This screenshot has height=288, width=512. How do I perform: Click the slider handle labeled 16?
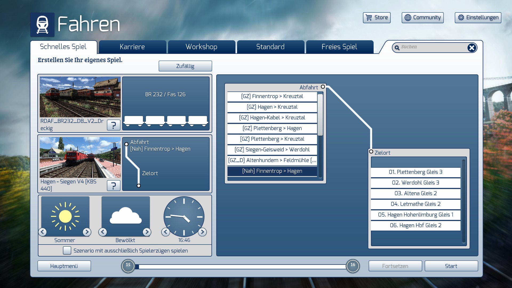(353, 266)
